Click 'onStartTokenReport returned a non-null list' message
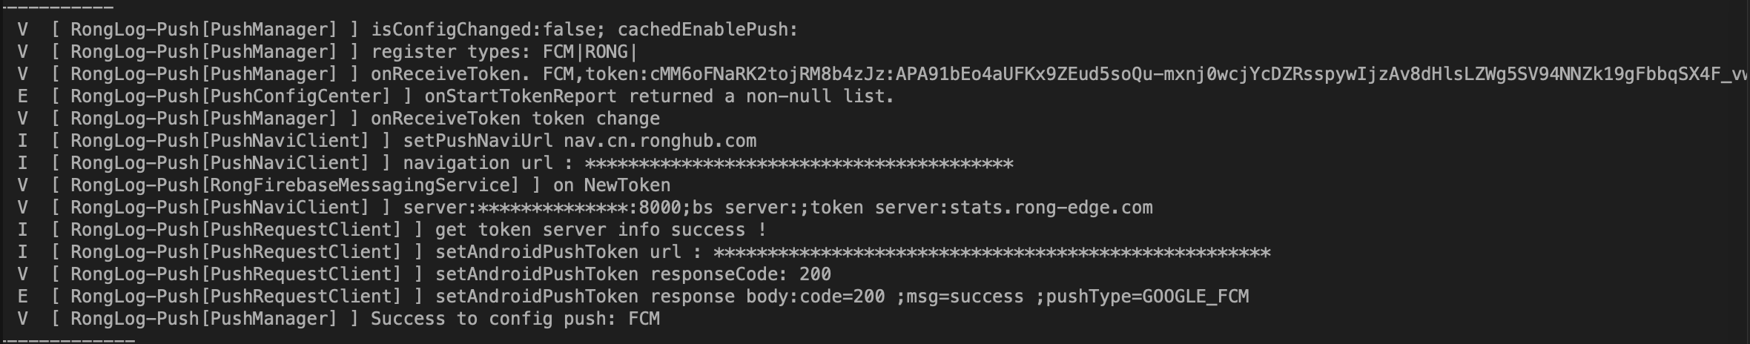Screen dimensions: 1750x344 pos(658,96)
